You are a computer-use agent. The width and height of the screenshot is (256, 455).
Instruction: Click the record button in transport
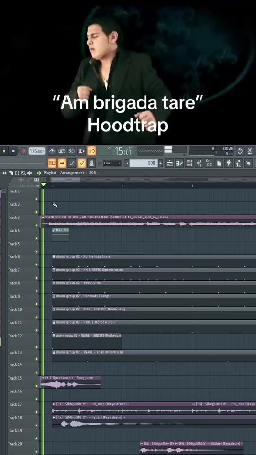24,151
